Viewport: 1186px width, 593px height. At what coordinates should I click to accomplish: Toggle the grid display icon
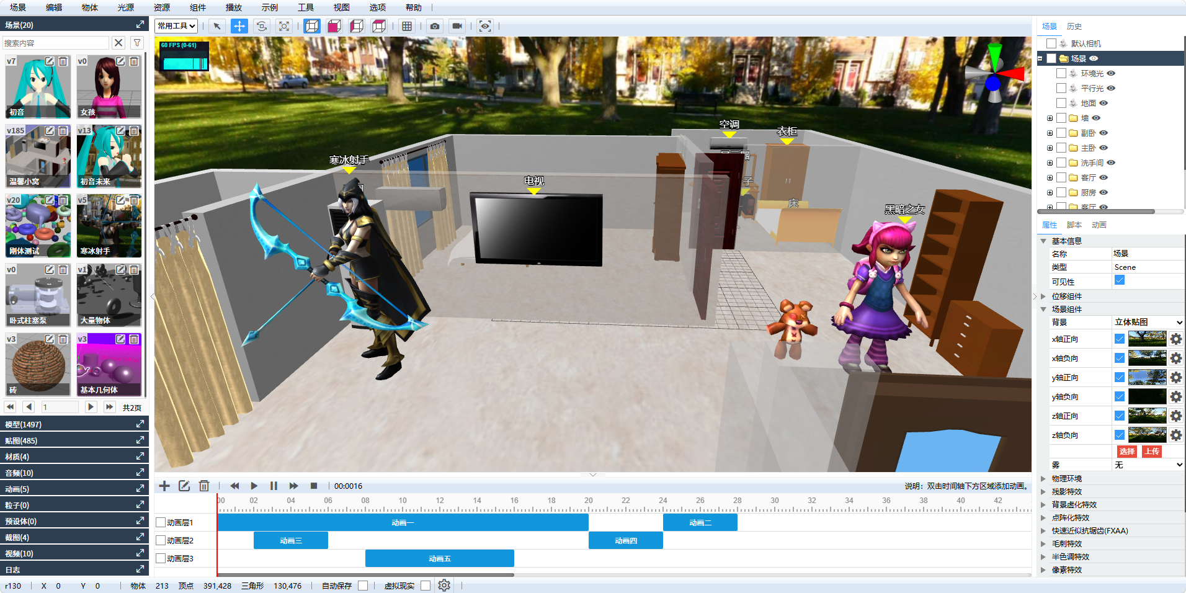point(407,26)
